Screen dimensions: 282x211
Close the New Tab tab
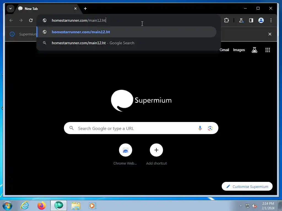click(x=75, y=9)
